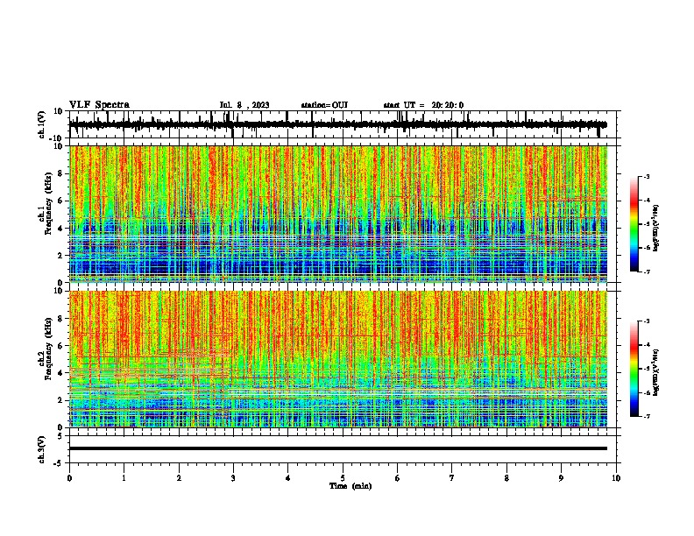
Task: Click the "station=OUI" header label
Action: 324,105
